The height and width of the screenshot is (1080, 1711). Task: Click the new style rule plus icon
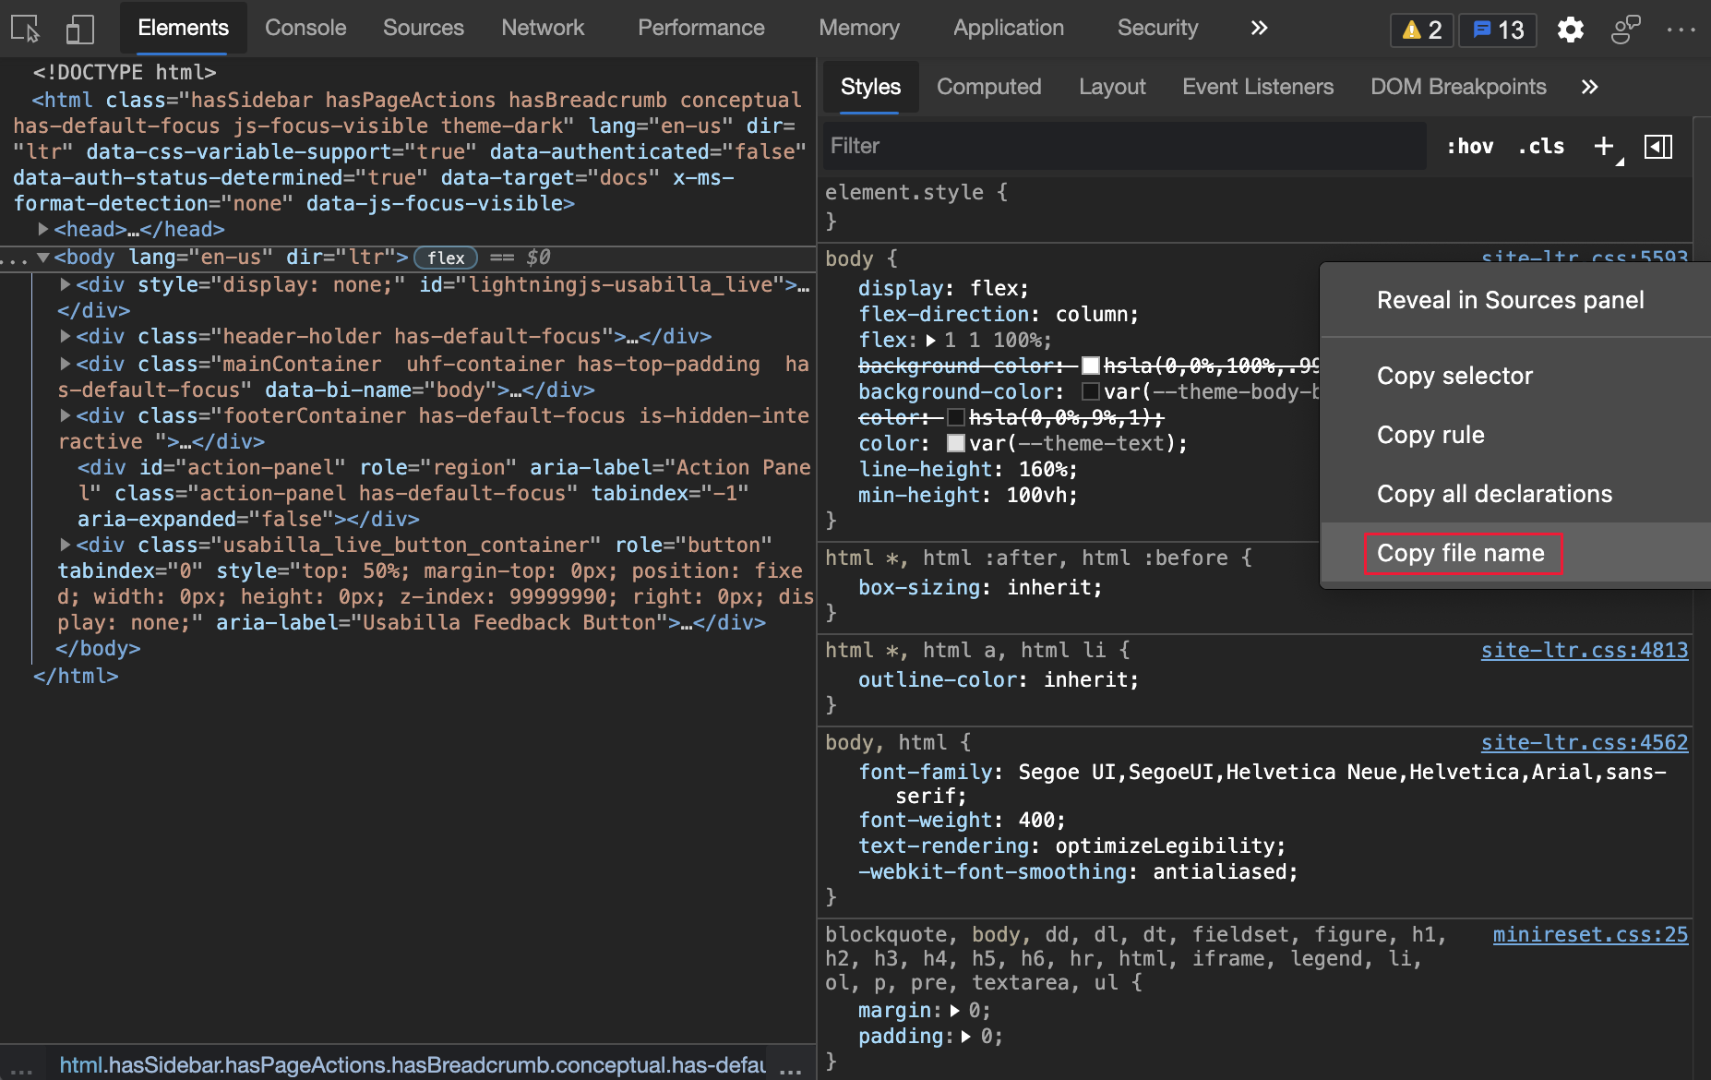(x=1603, y=146)
